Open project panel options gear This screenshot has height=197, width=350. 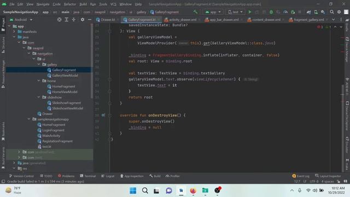[83, 20]
